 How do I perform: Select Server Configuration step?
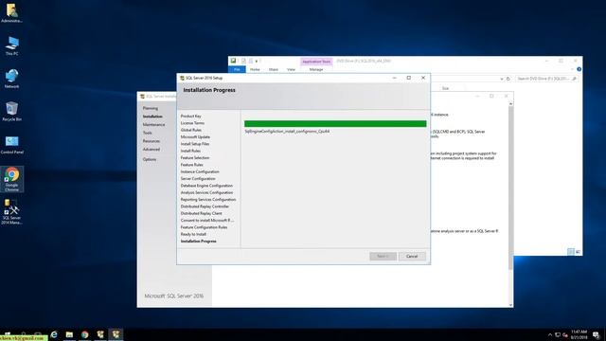tap(198, 179)
